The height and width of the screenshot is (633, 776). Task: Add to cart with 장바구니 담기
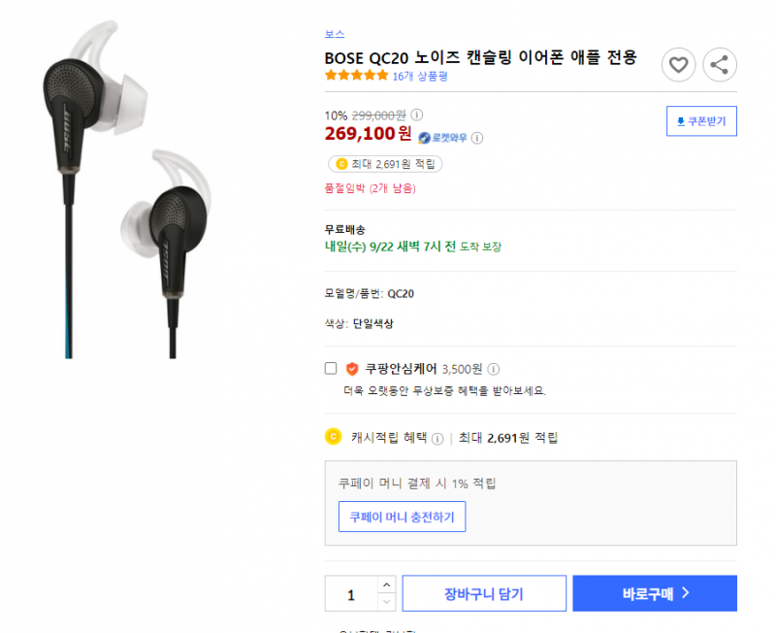[x=484, y=593]
